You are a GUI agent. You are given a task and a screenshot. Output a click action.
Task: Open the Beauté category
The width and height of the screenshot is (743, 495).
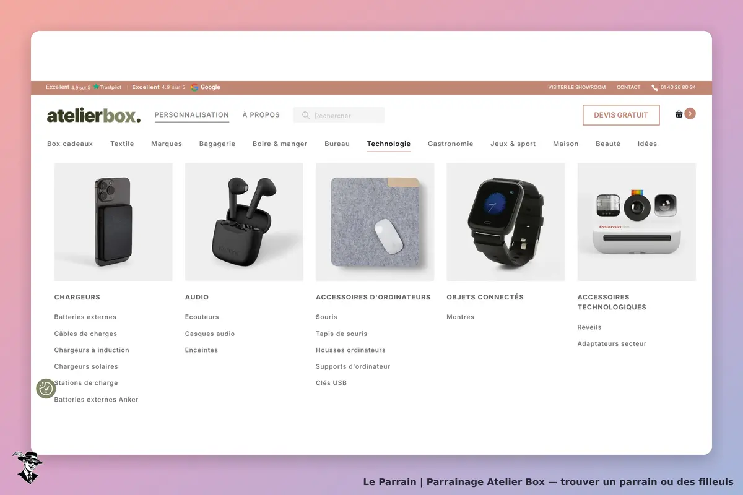click(x=608, y=144)
